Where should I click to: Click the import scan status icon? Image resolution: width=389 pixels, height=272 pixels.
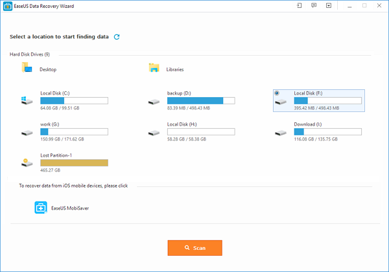pyautogui.click(x=299, y=6)
